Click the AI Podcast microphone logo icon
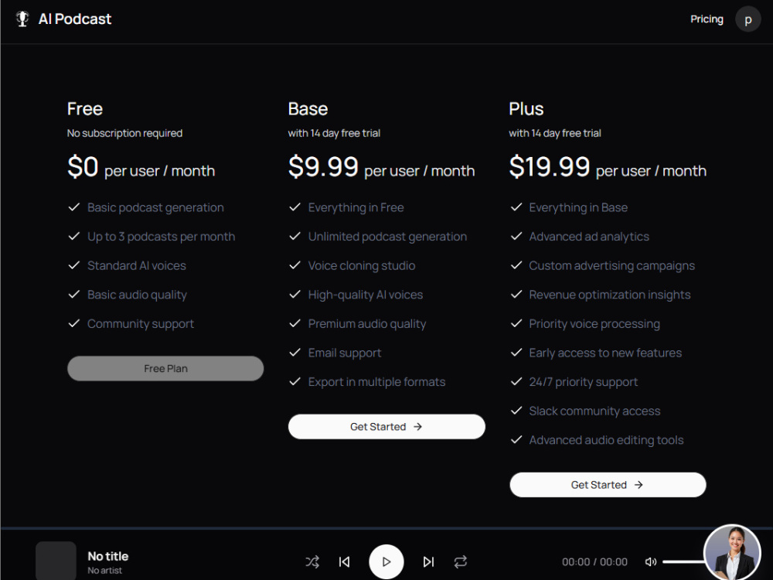This screenshot has height=580, width=773. 22,19
